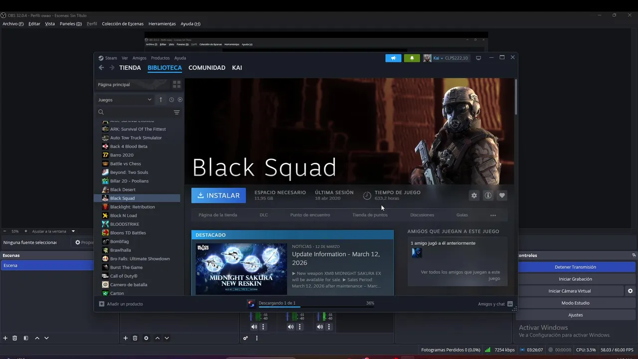Go back with Steam's back arrow
638x359 pixels.
[101, 68]
